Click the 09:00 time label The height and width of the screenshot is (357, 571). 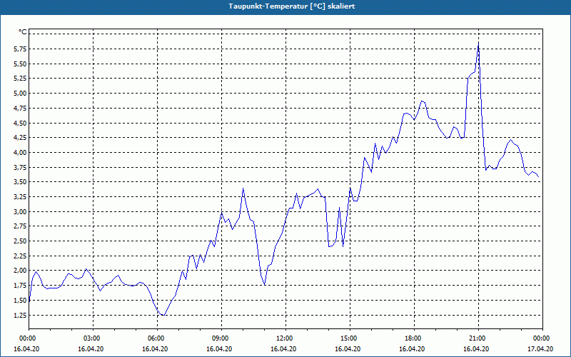tap(221, 338)
